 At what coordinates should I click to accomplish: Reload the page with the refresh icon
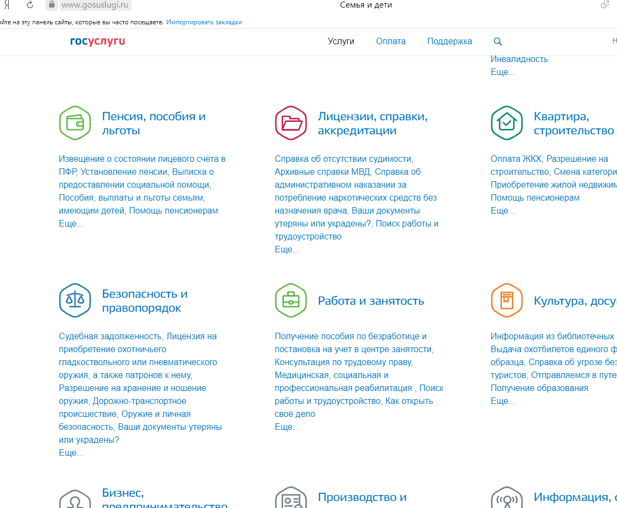click(x=30, y=5)
